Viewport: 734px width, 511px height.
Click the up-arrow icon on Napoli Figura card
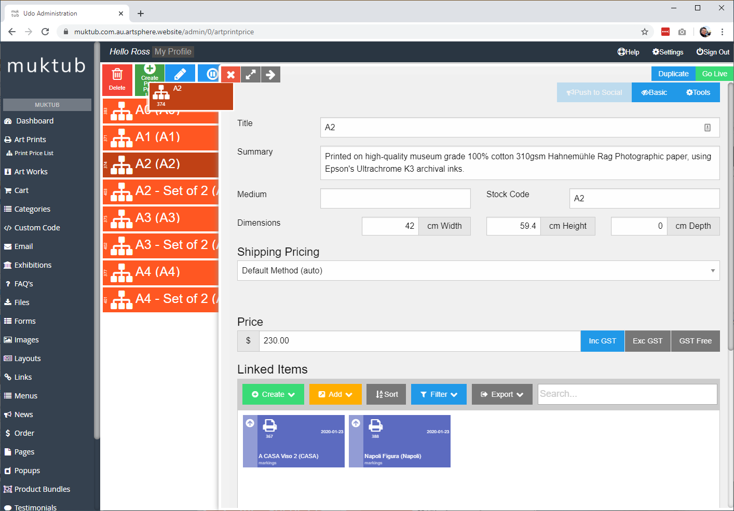pyautogui.click(x=356, y=423)
